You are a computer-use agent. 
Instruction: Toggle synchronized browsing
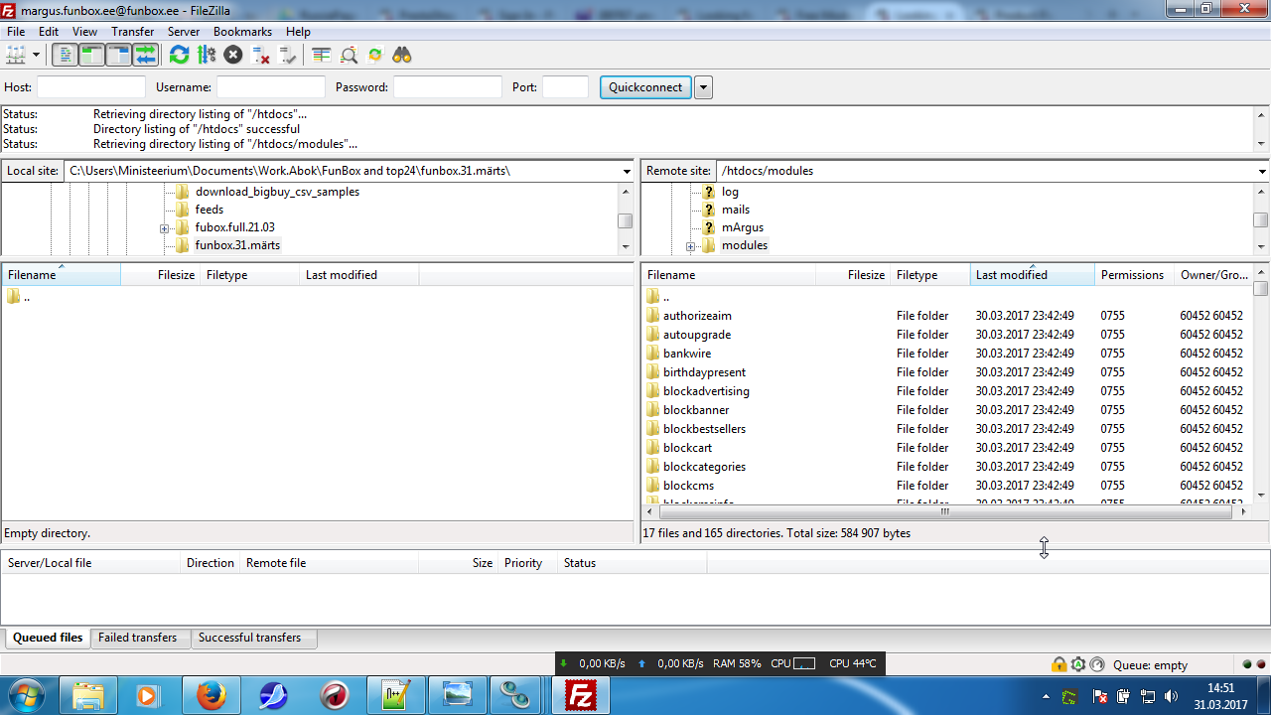pyautogui.click(x=375, y=55)
